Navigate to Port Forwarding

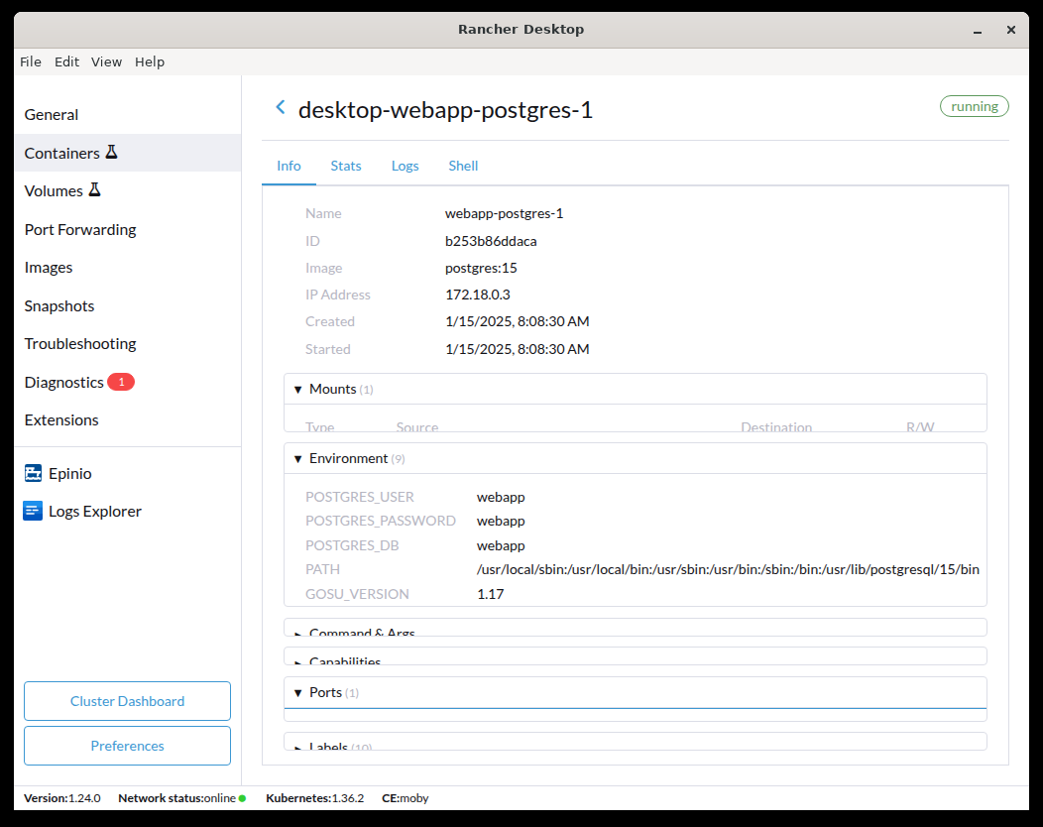click(x=128, y=229)
